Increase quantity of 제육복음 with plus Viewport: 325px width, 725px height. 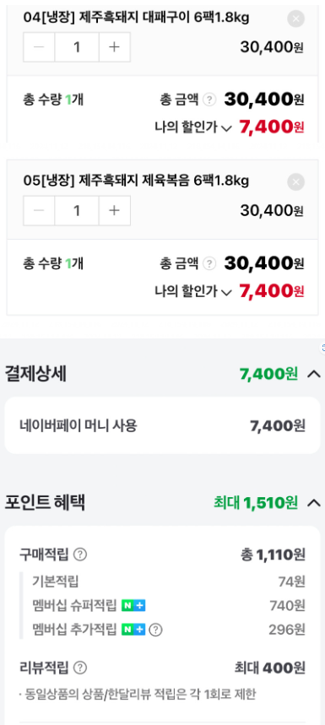click(114, 210)
